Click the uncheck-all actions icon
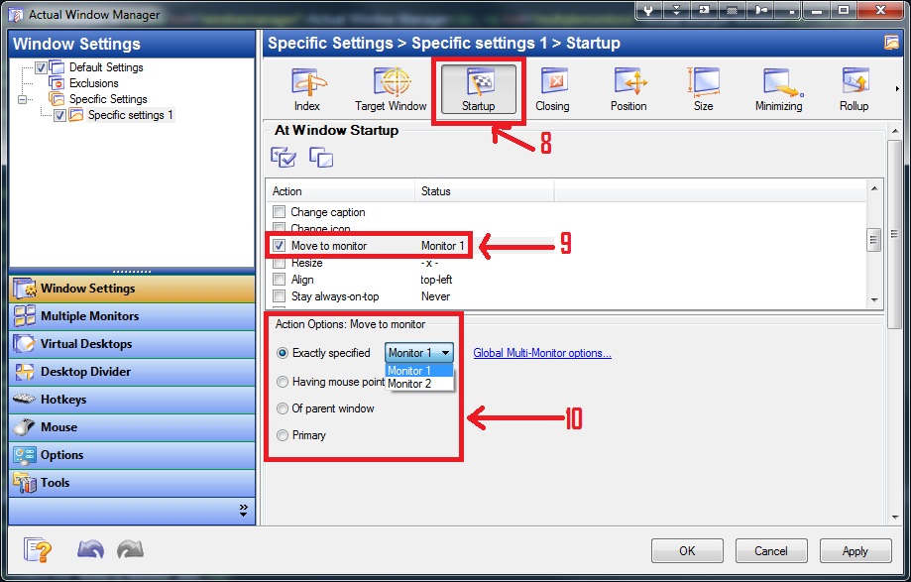Viewport: 911px width, 582px height. 321,158
